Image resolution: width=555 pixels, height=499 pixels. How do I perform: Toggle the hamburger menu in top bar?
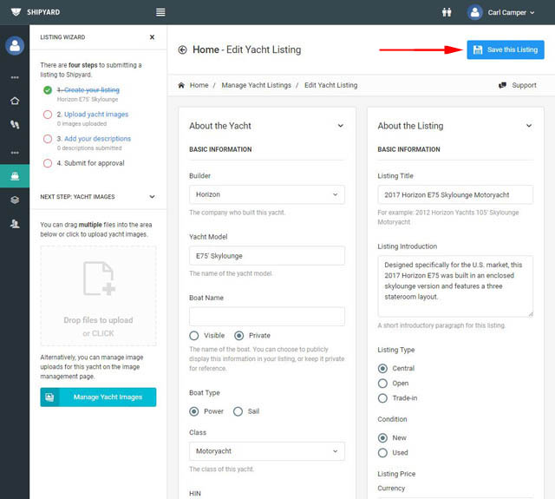tap(160, 12)
